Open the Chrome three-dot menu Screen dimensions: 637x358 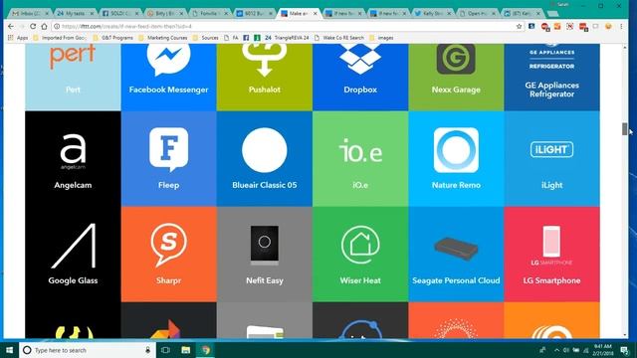[621, 26]
